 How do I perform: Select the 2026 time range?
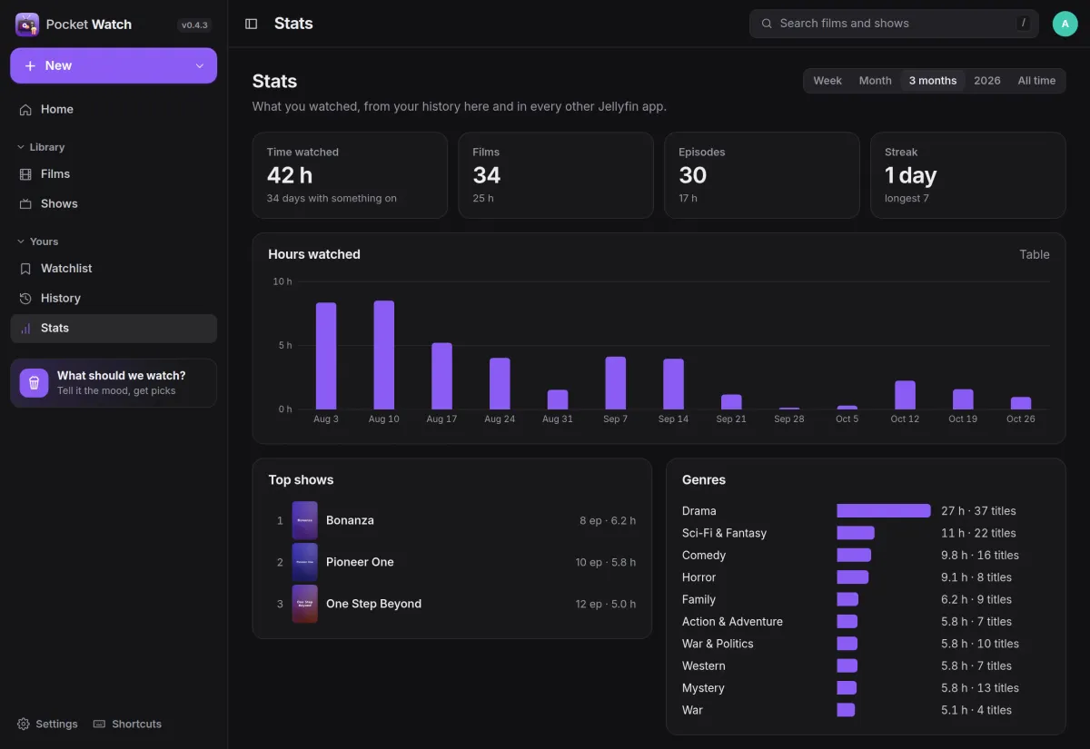coord(987,81)
